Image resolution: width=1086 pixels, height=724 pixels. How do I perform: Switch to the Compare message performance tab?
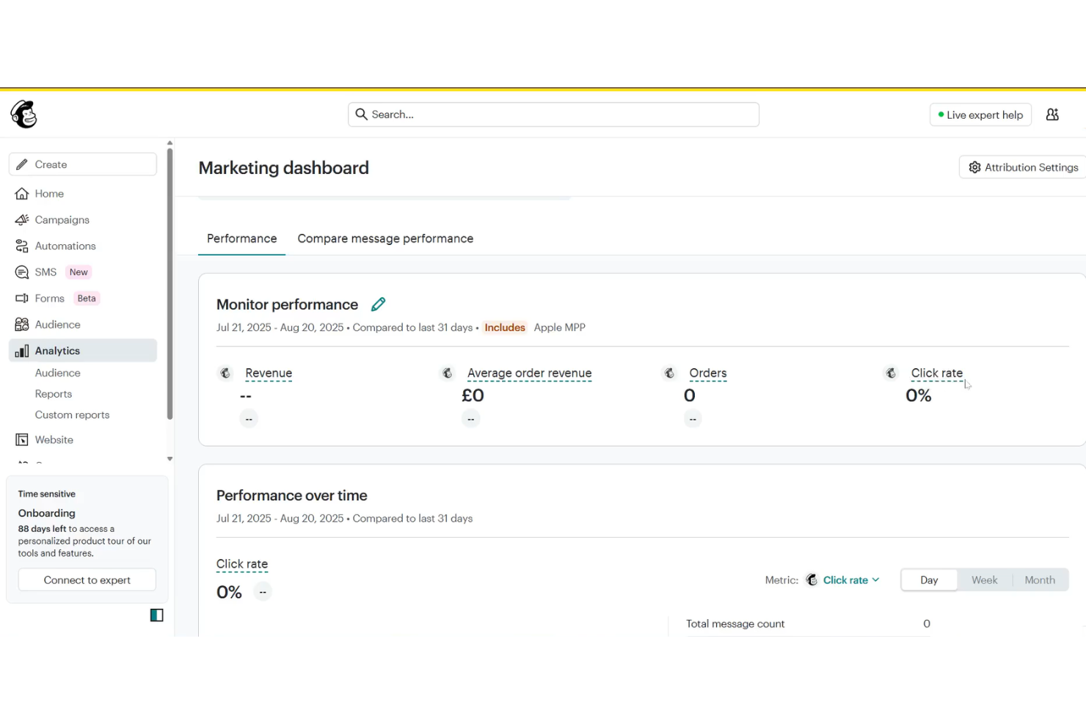tap(385, 238)
